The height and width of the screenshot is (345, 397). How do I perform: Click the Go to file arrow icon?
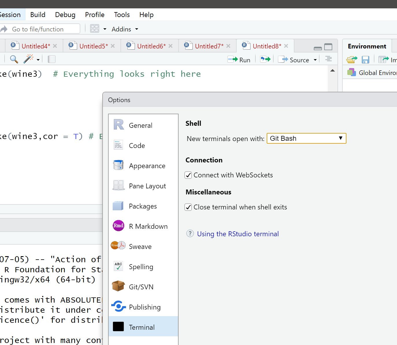[4, 29]
